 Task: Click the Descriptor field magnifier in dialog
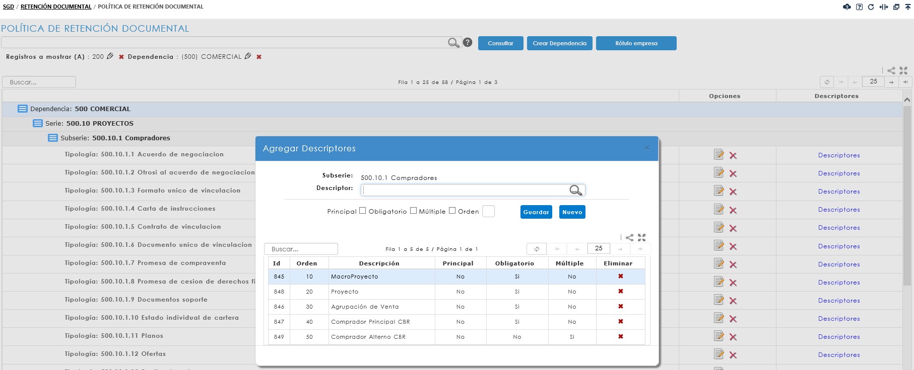[576, 190]
